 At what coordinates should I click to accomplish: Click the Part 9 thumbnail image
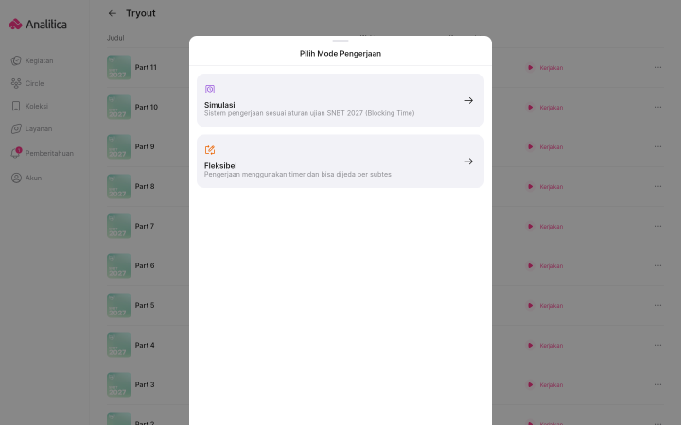click(119, 146)
